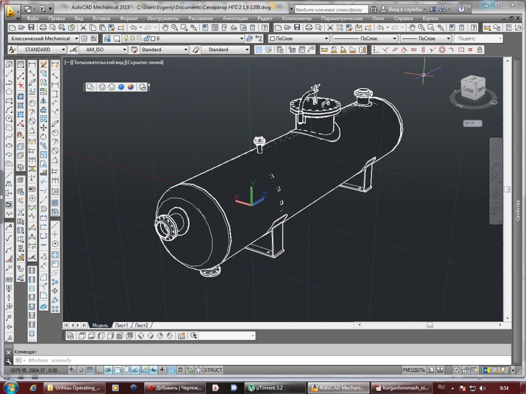Click the Пользовательский вид viewport label
Image resolution: width=526 pixels, height=394 pixels.
pyautogui.click(x=98, y=62)
